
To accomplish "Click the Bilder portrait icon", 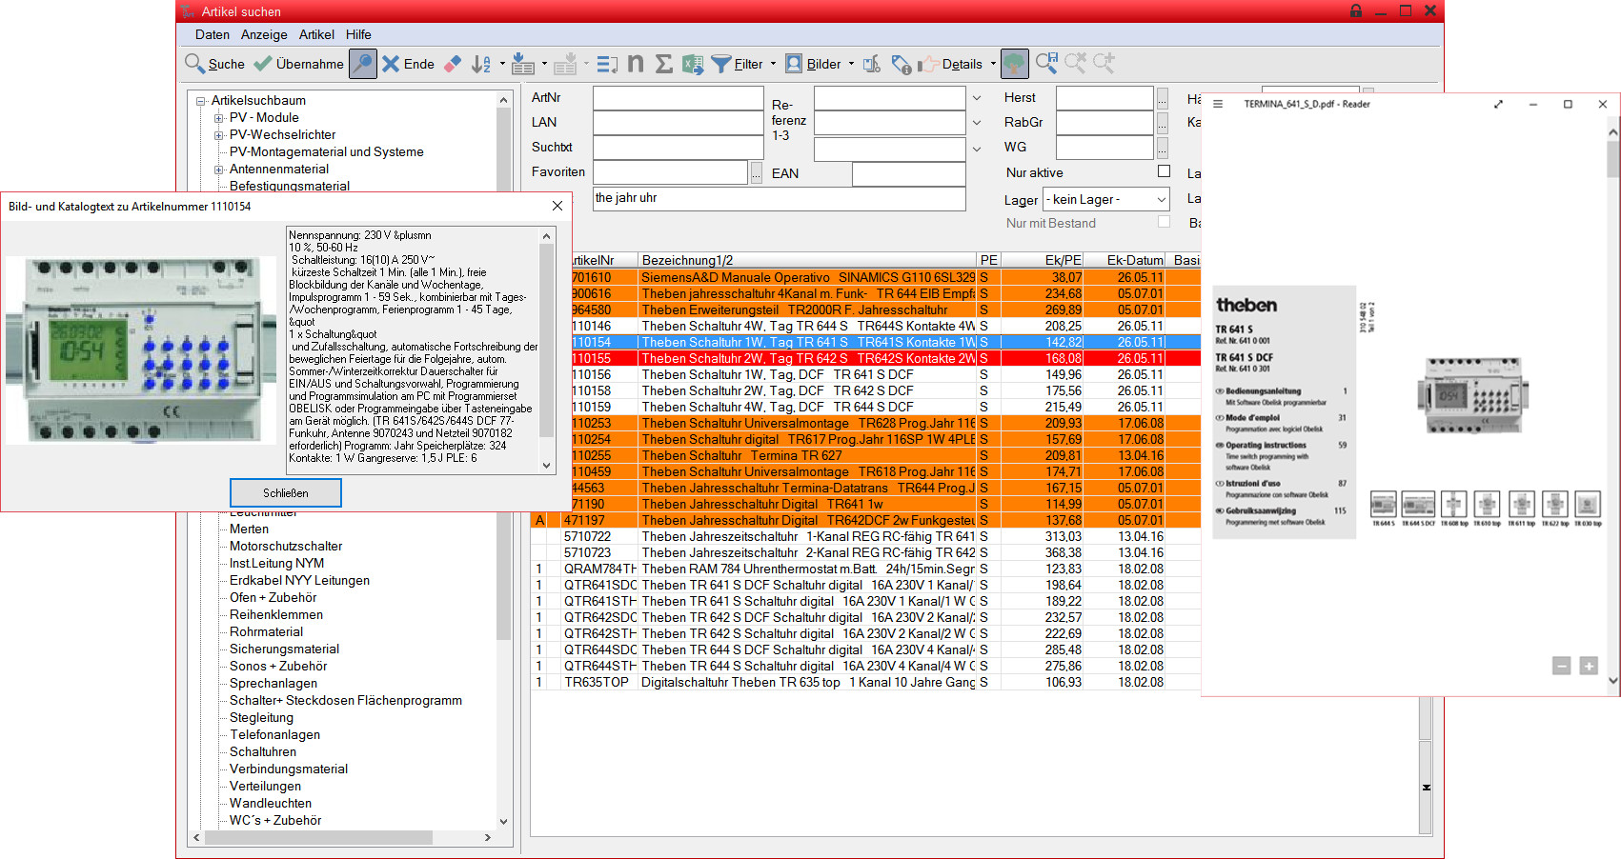I will pos(794,64).
